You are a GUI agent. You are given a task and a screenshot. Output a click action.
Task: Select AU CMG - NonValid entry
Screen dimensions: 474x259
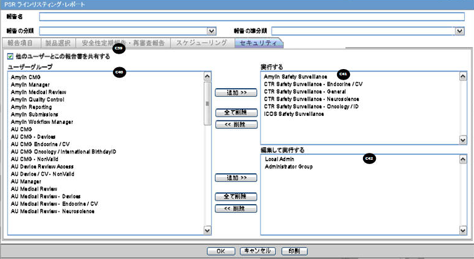pyautogui.click(x=35, y=159)
